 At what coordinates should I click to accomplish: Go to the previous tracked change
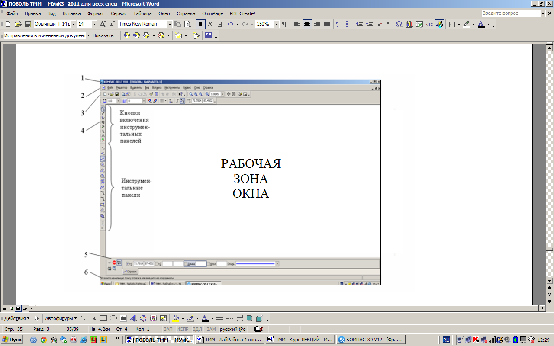(127, 35)
